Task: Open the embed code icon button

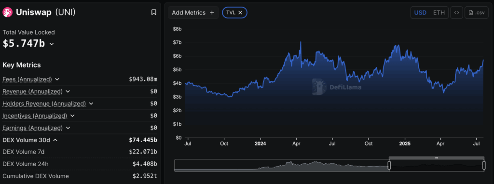Action: pos(456,13)
